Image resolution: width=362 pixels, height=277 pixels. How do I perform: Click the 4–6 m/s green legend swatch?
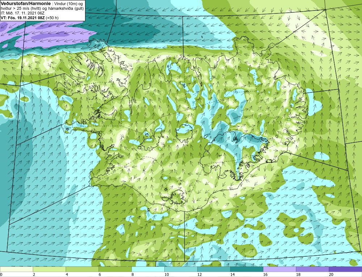82,269
